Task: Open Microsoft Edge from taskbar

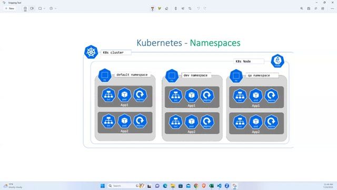Action: coord(165,186)
